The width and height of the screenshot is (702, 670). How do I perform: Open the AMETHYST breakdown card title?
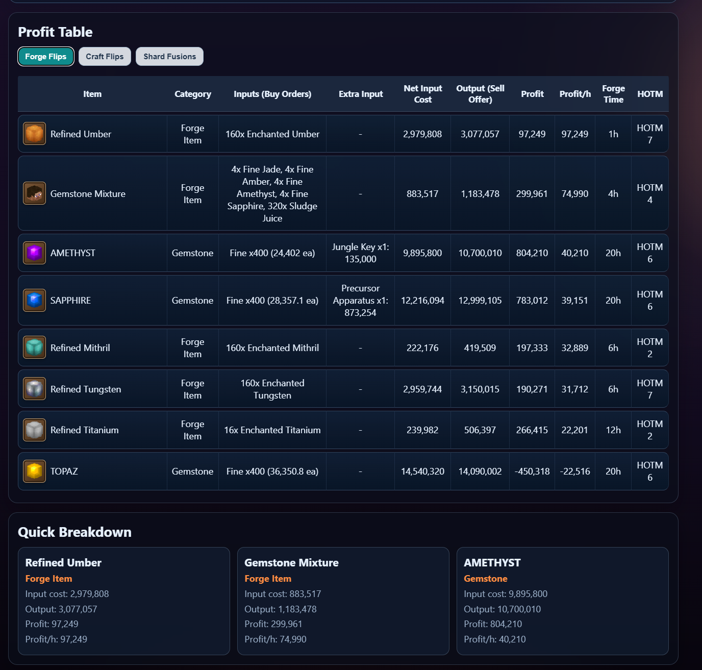[492, 562]
